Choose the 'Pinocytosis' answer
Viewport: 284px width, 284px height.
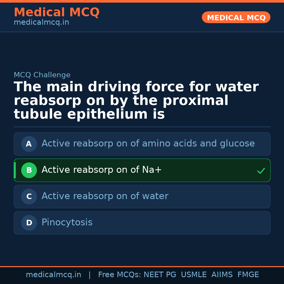pyautogui.click(x=67, y=223)
